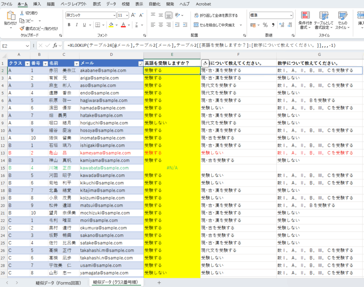Expand the merge and center options arrow
This screenshot has width=364, height=287.
[241, 25]
